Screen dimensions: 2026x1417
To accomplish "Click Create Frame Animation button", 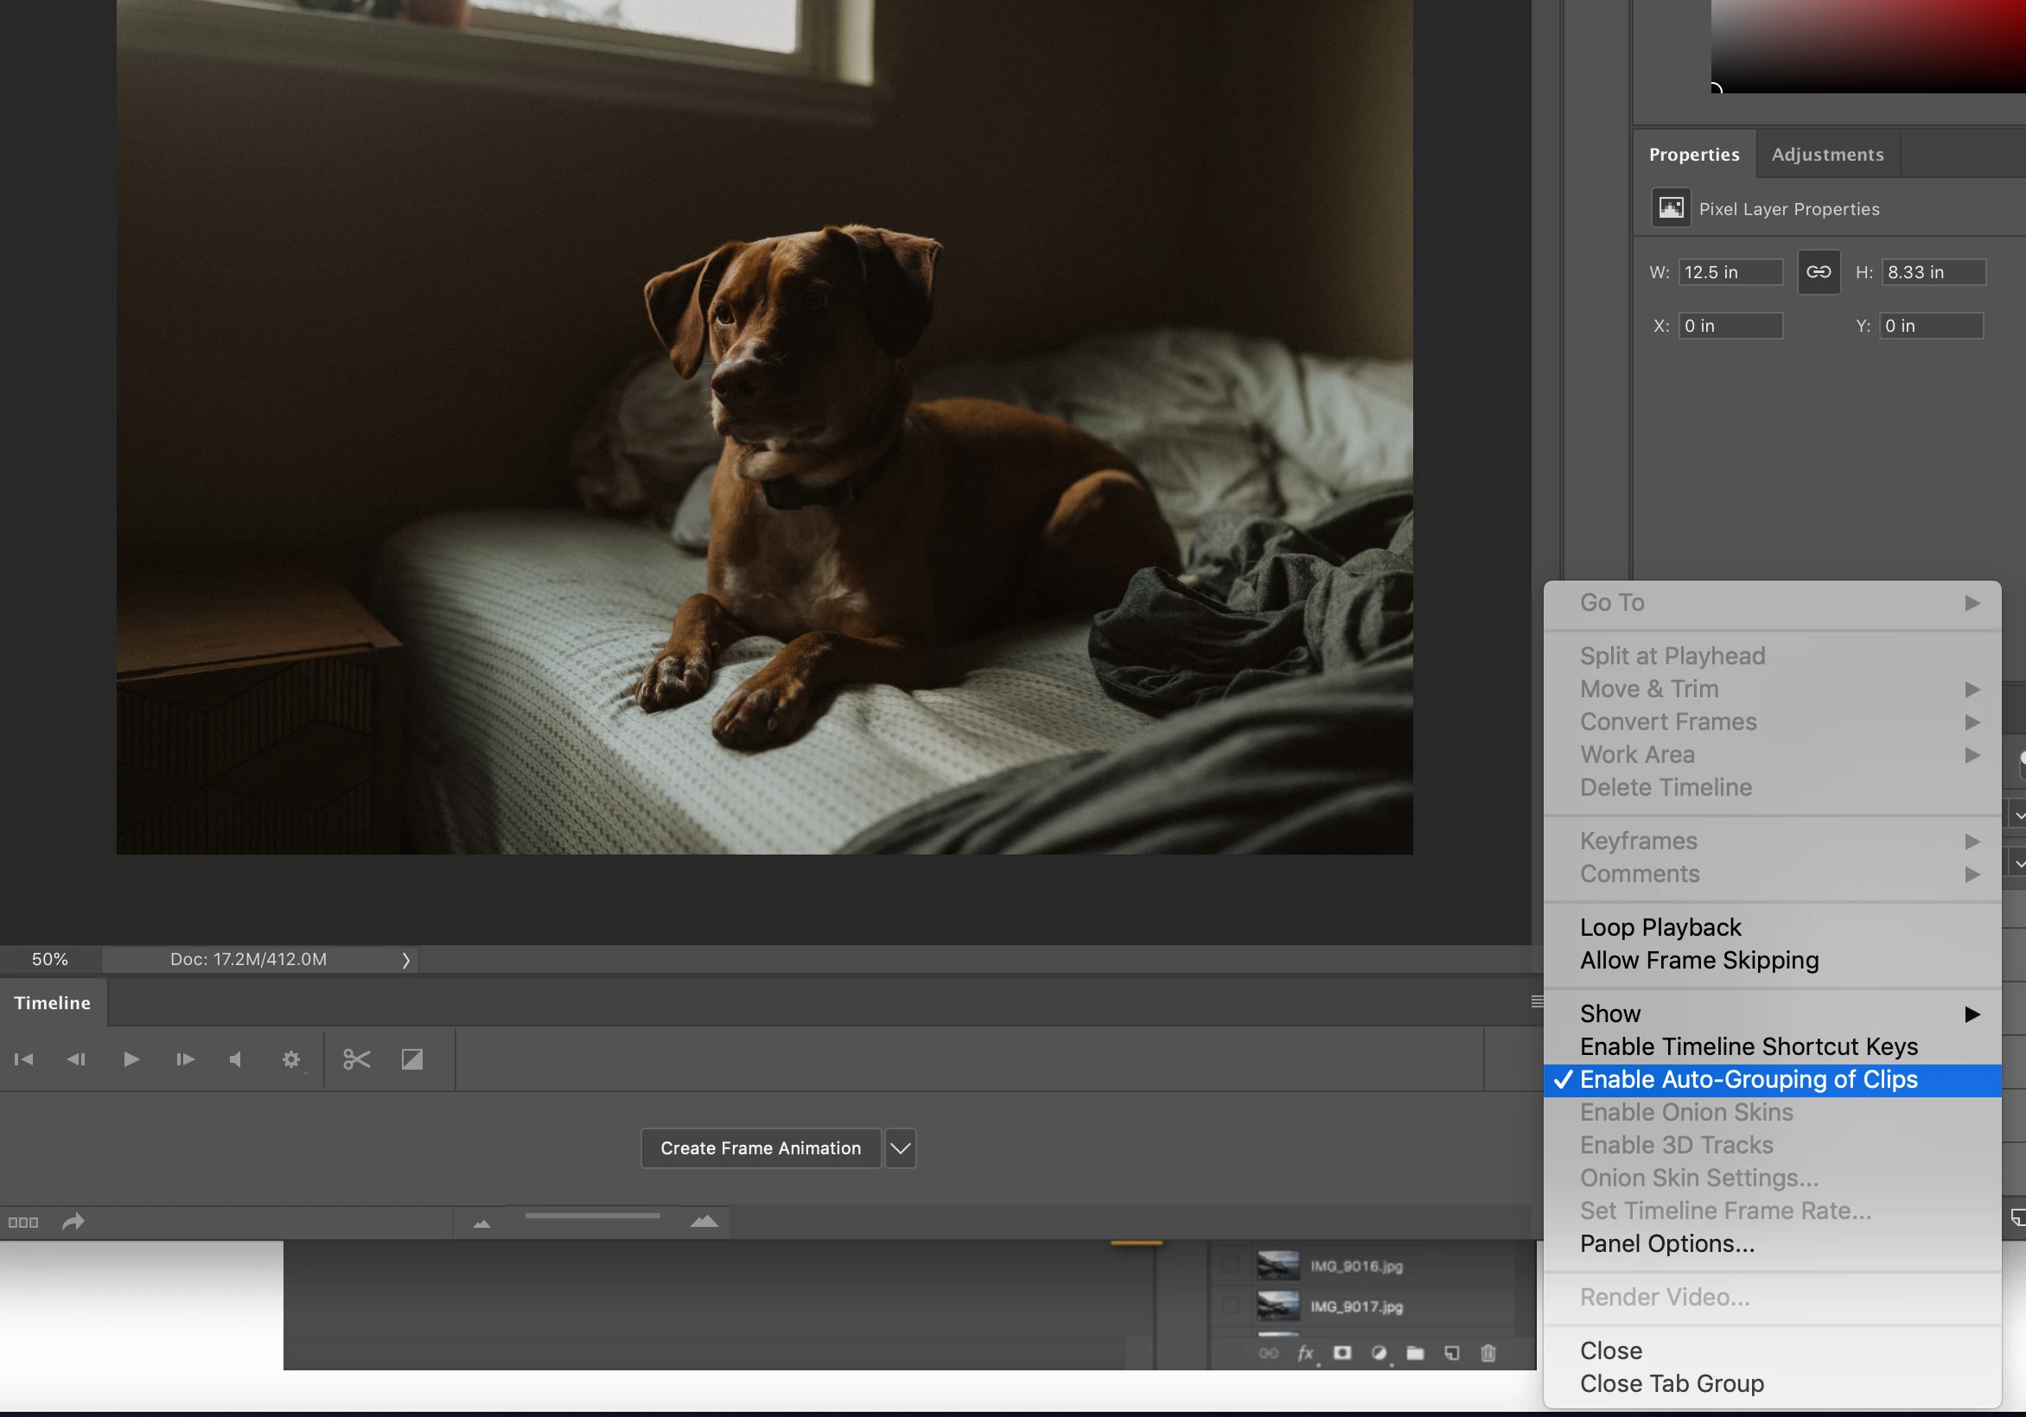I will coord(760,1148).
